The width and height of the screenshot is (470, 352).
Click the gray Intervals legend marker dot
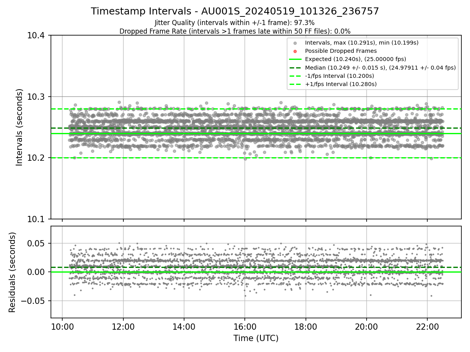pos(295,43)
